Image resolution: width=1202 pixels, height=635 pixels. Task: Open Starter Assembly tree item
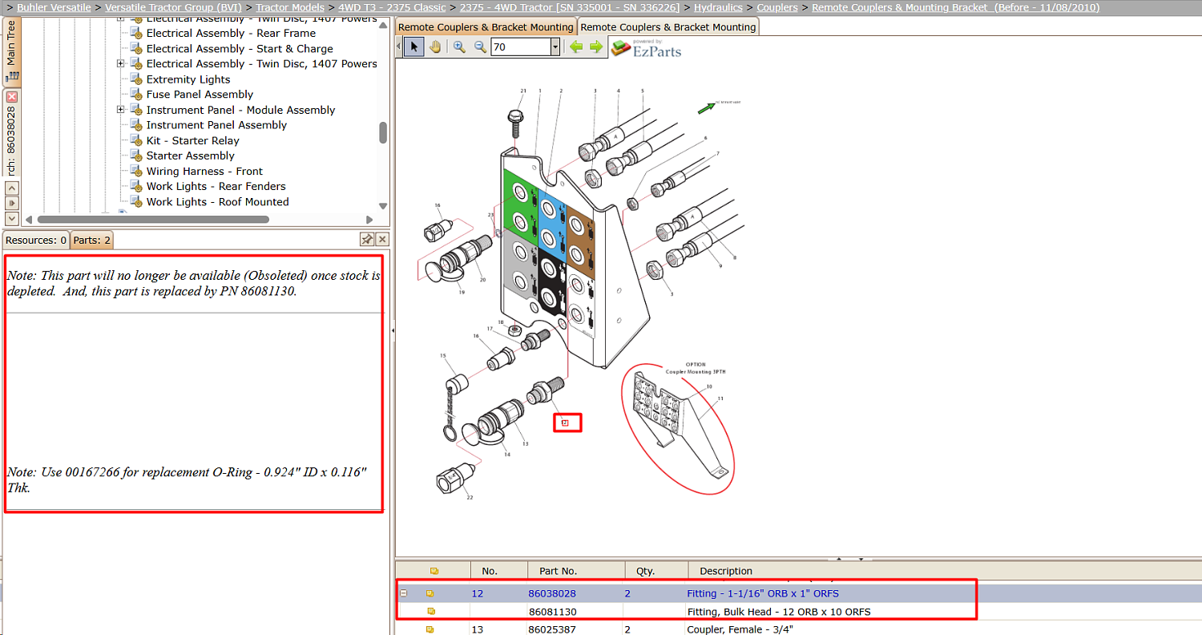191,156
